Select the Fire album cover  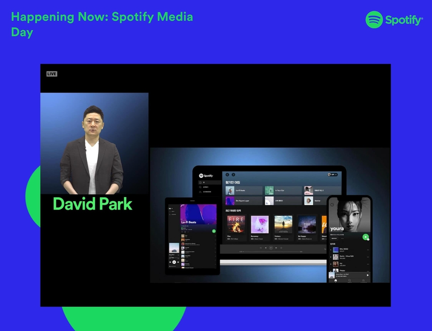236,224
